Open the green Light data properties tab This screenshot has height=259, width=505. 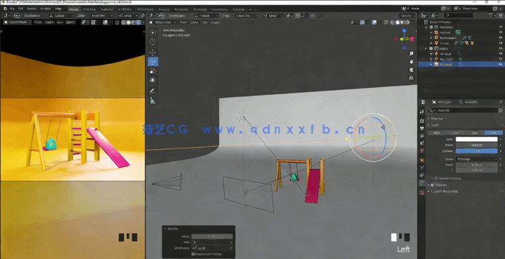422,183
